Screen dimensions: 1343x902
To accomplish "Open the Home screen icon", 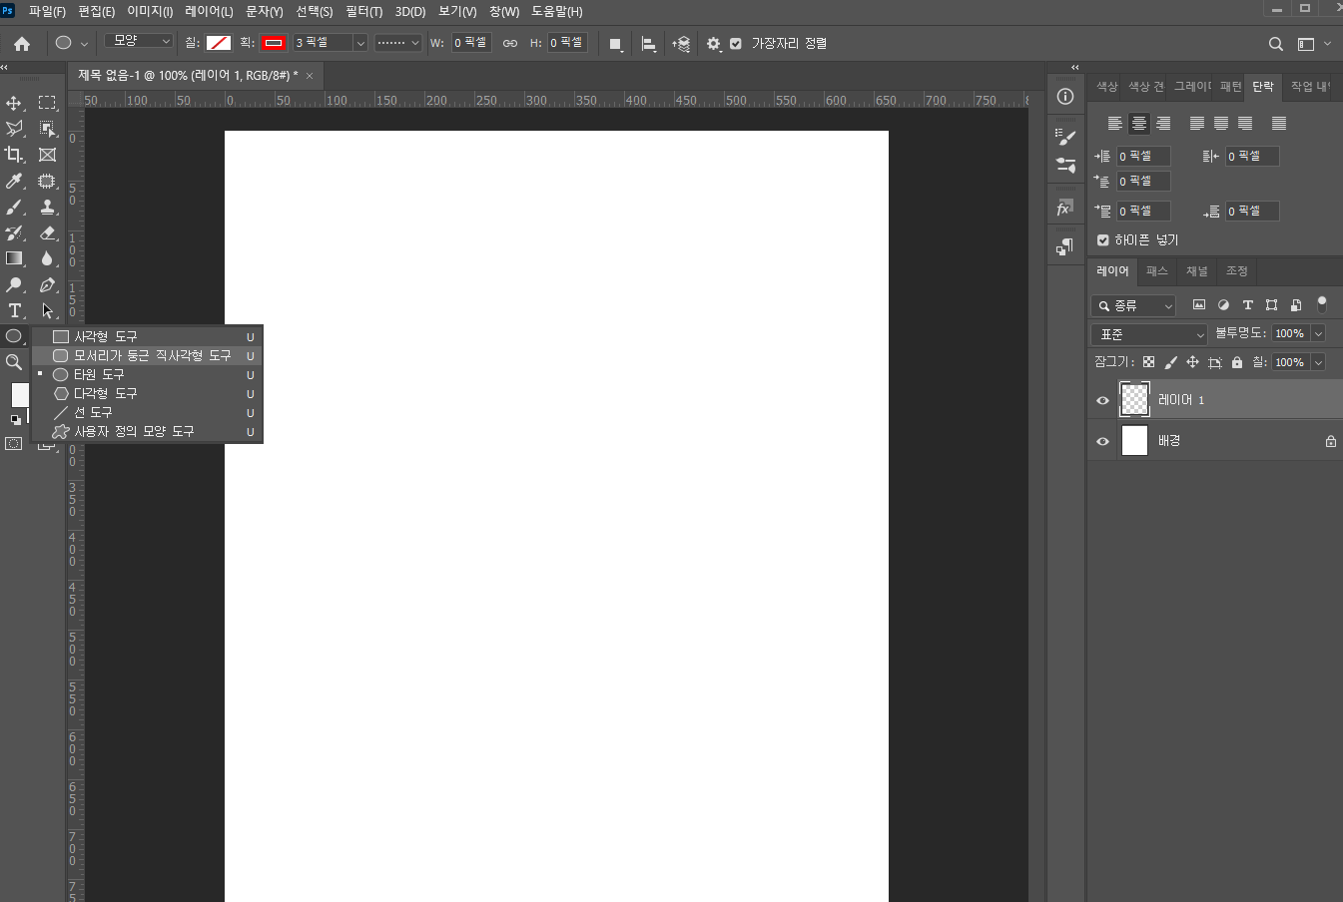I will point(22,43).
